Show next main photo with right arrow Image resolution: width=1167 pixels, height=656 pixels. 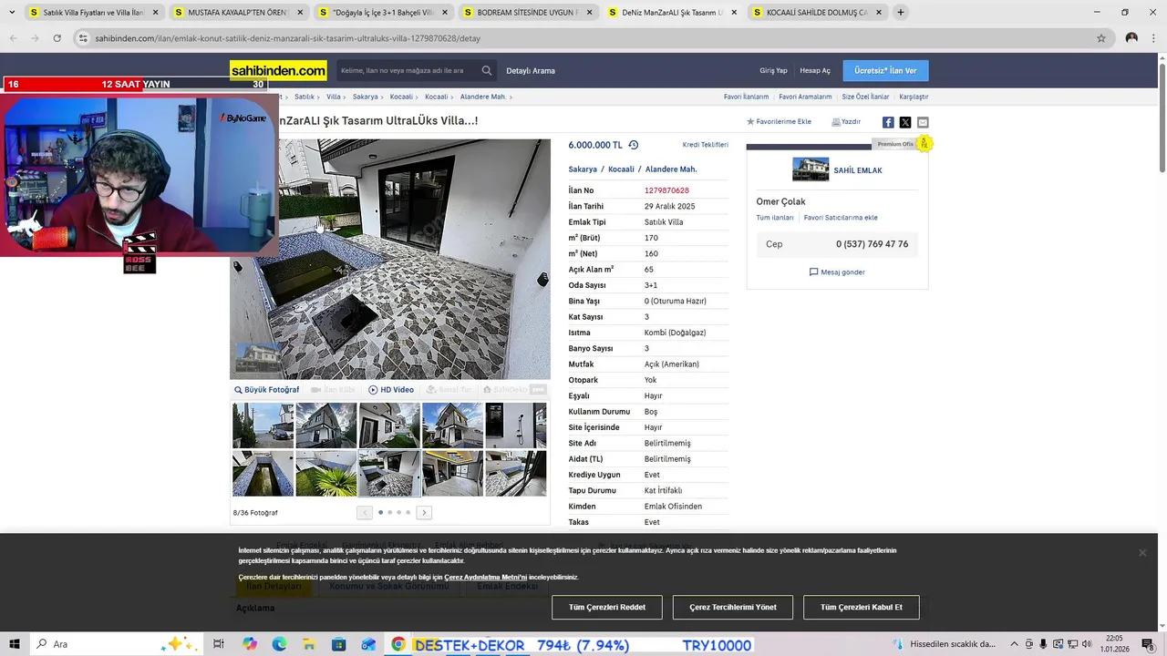coord(542,280)
